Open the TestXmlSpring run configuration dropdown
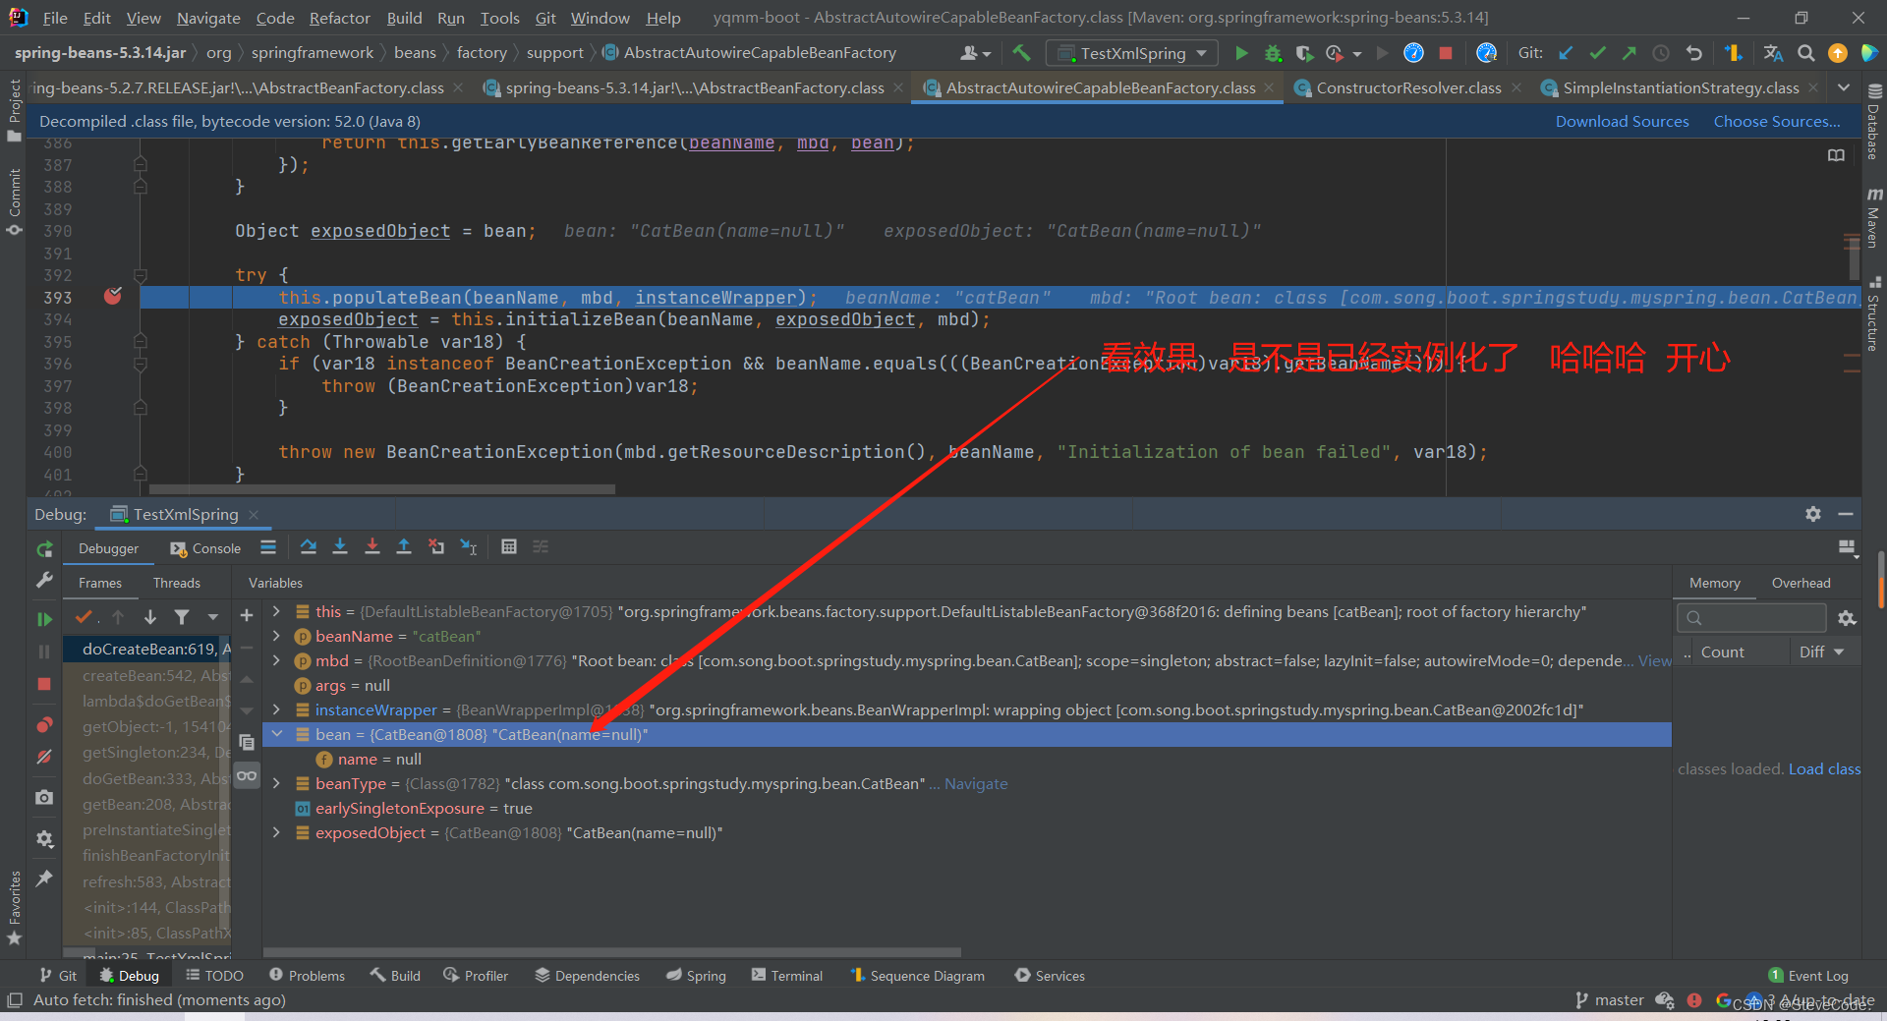This screenshot has height=1021, width=1887. (1132, 53)
